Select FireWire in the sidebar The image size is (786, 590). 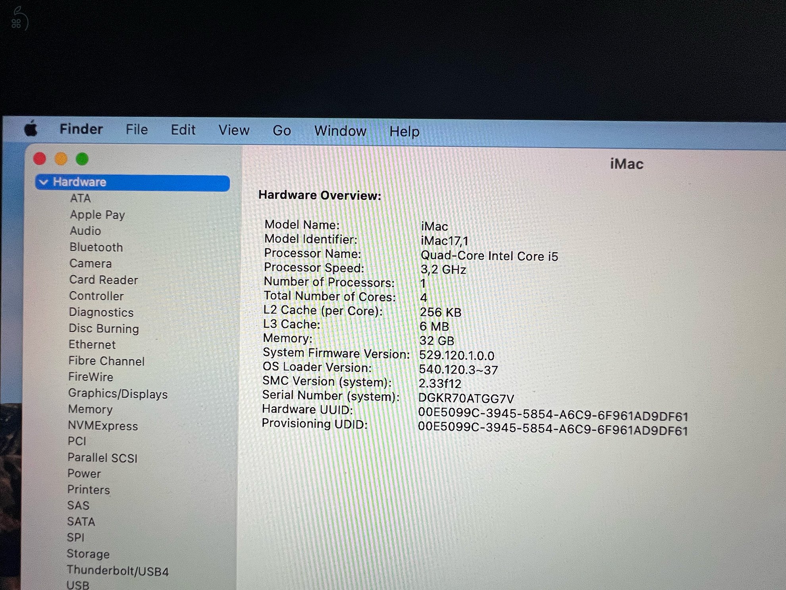pos(91,377)
